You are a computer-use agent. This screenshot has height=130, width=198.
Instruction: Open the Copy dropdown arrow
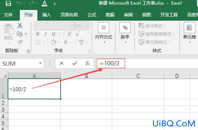26,34
